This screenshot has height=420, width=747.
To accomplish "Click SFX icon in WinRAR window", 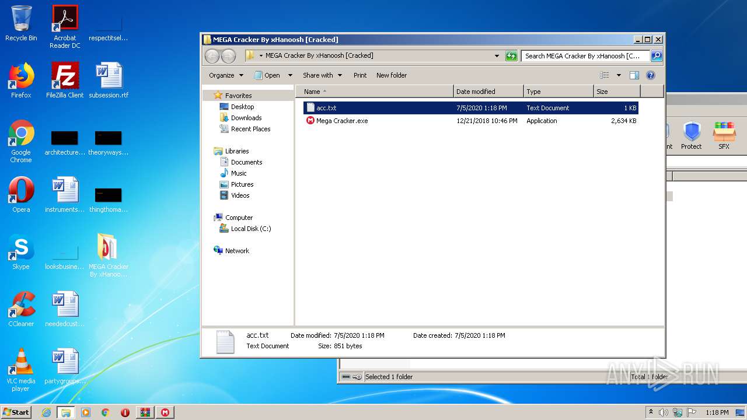I will [x=724, y=135].
